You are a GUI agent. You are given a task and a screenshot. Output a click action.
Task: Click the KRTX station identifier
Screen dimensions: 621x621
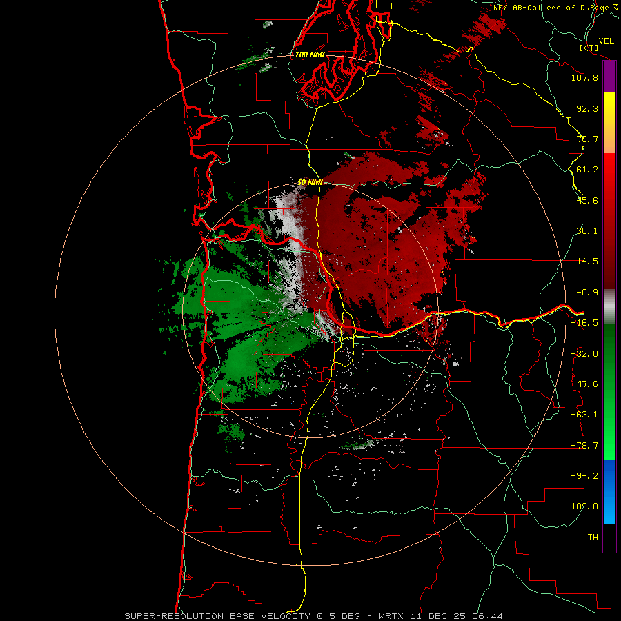pyautogui.click(x=391, y=616)
